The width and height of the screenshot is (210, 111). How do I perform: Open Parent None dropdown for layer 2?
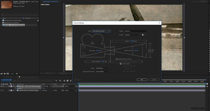(70, 90)
